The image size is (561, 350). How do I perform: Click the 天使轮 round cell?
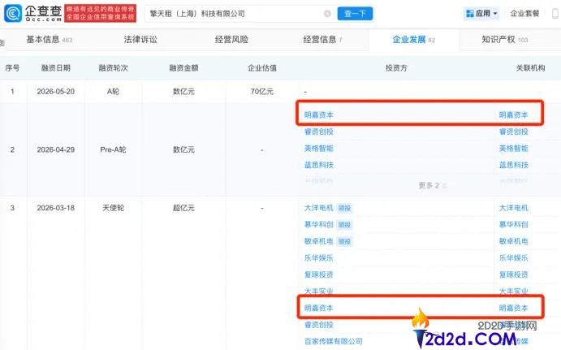(x=113, y=208)
